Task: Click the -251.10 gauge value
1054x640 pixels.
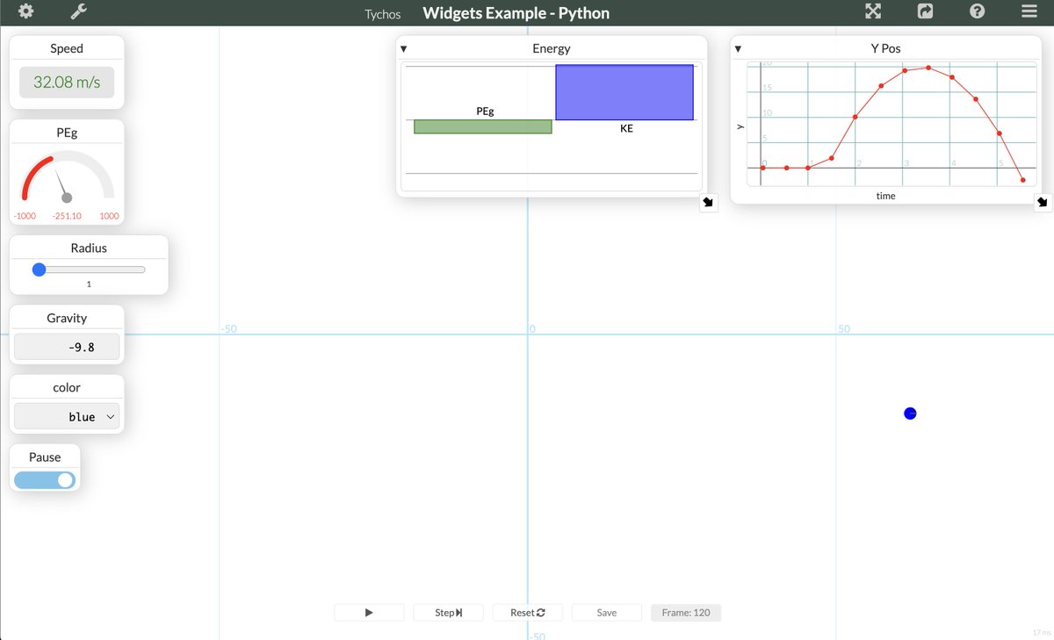Action: click(x=67, y=216)
